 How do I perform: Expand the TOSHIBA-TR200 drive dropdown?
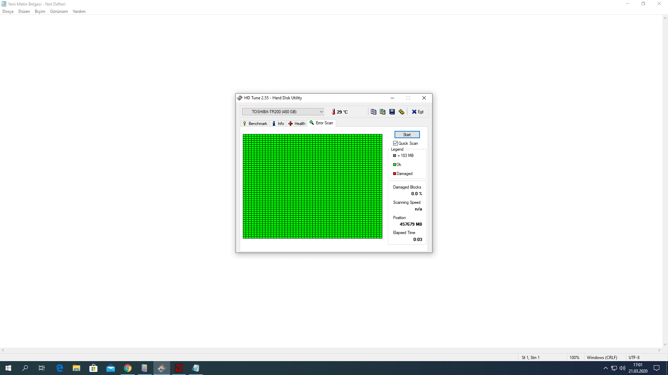tap(321, 112)
